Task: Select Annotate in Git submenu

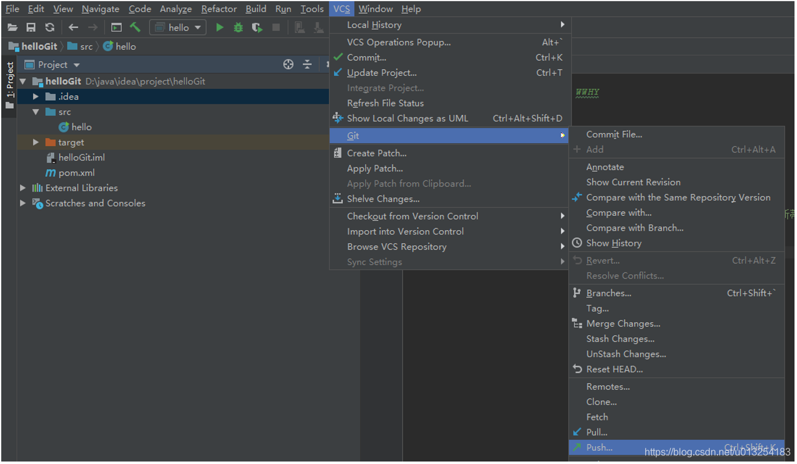Action: click(677, 167)
